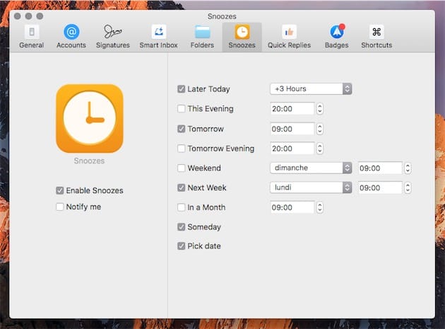Click the Snoozes caption under the clock image
This screenshot has width=445, height=329.
click(x=89, y=161)
